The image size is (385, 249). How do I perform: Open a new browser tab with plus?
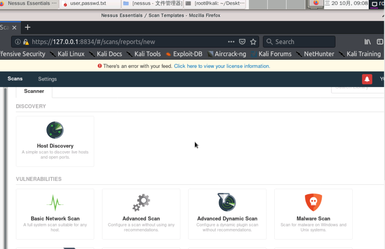[28, 28]
